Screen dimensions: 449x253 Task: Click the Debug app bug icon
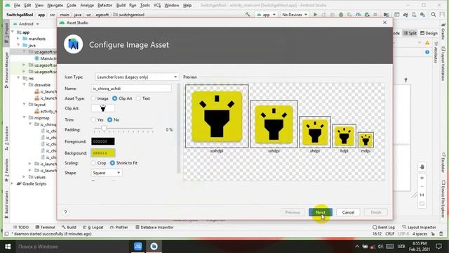[x=341, y=14]
